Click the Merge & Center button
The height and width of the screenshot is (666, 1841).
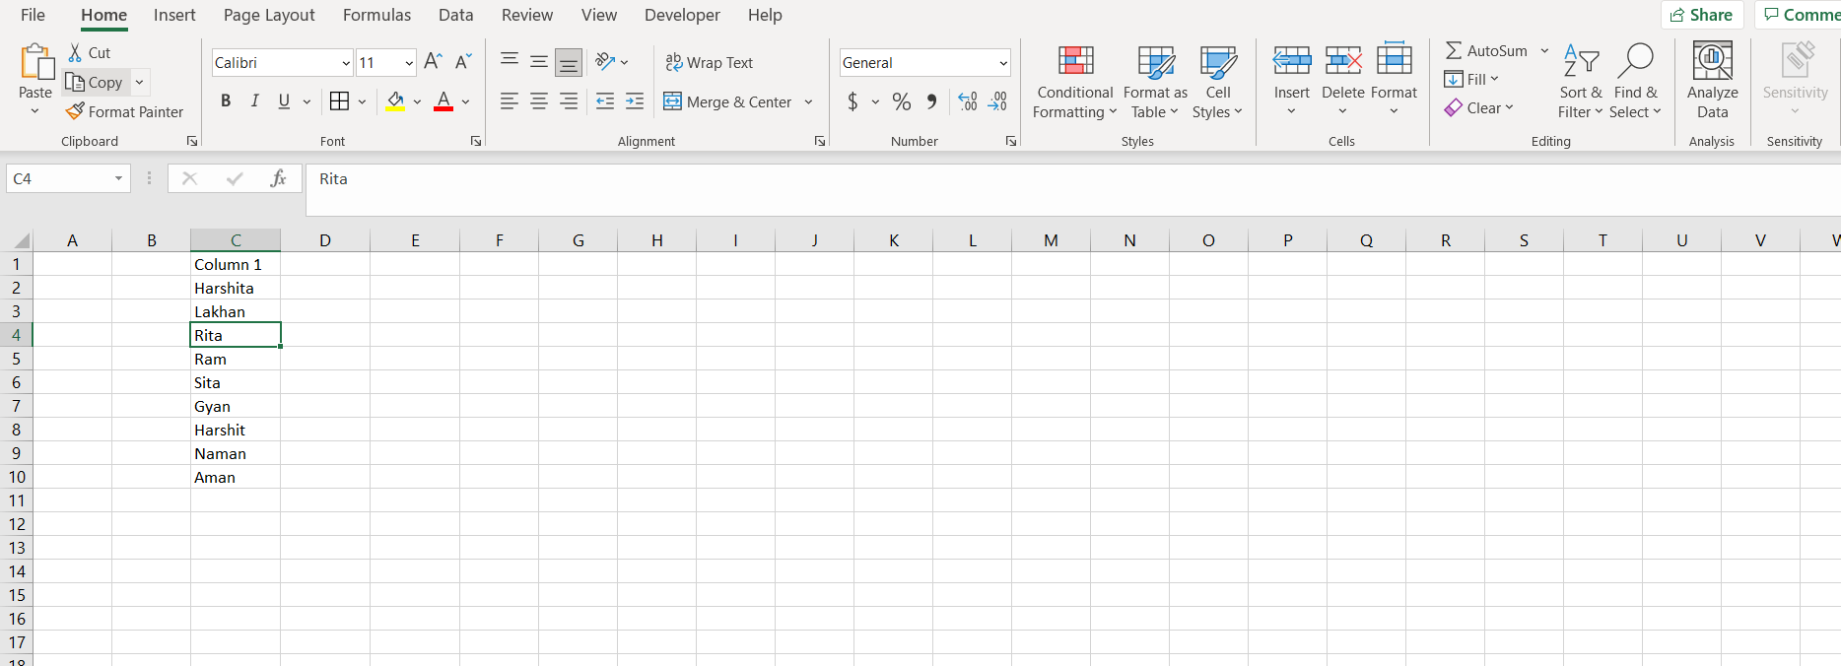[x=727, y=101]
